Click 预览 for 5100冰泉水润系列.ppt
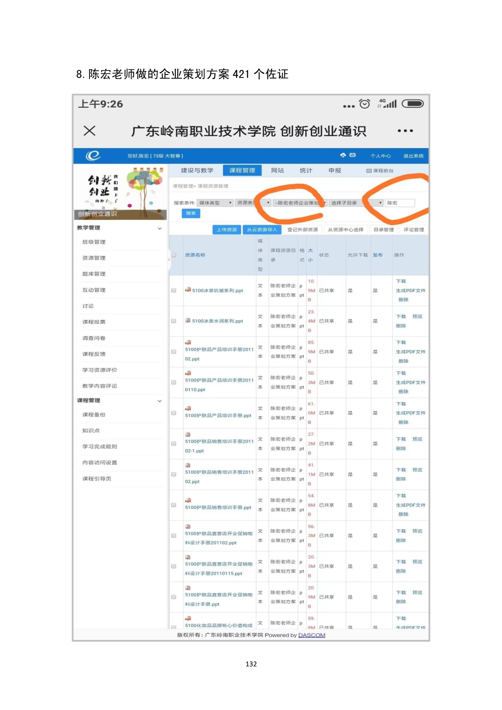This screenshot has width=502, height=710. coord(417,316)
